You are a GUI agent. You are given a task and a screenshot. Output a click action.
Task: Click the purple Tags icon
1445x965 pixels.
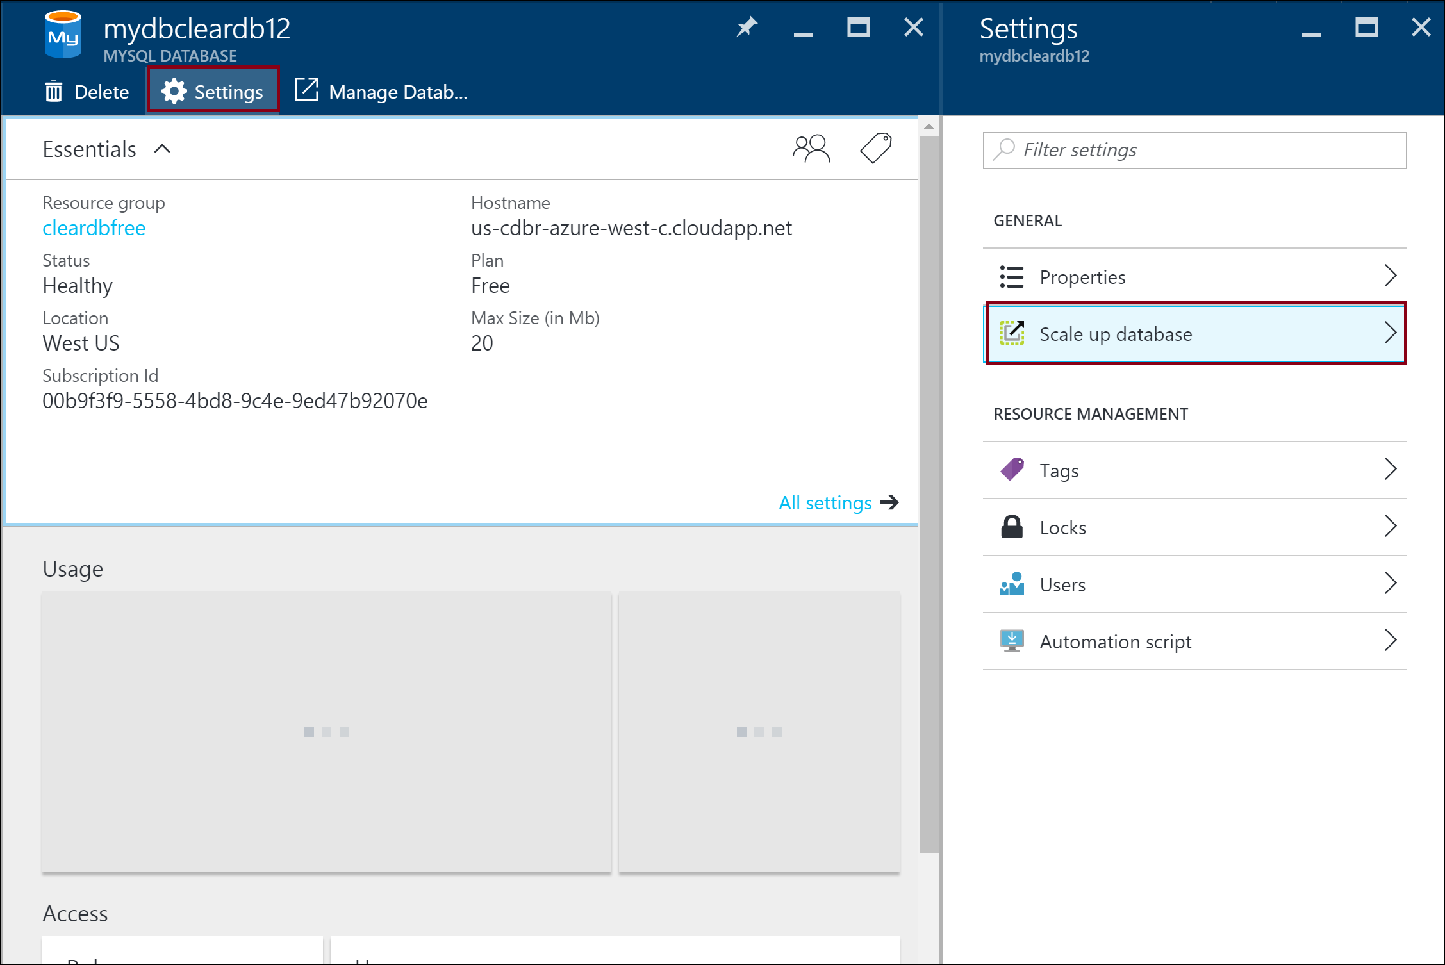[x=1012, y=470]
